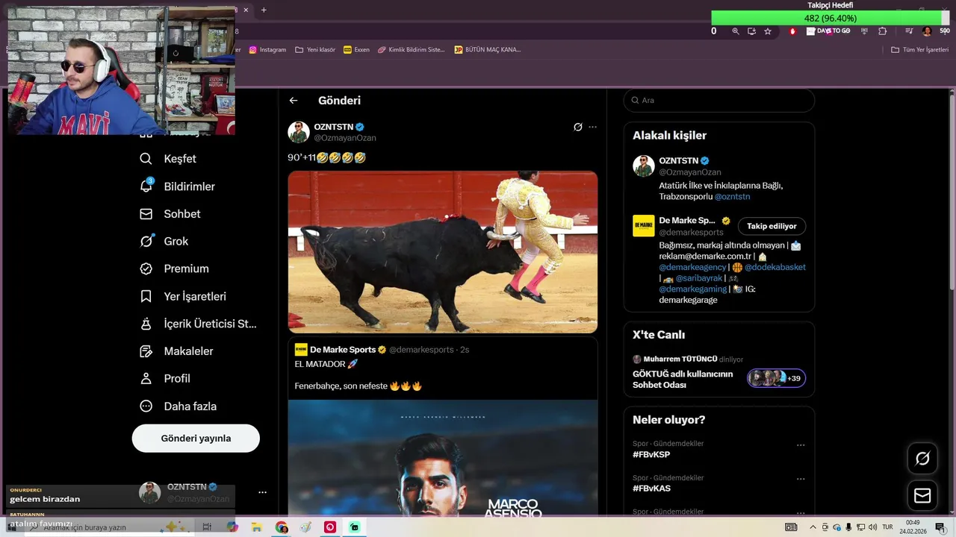Click Takip ediliyor button for De Marke Sports
This screenshot has height=537, width=956.
[772, 226]
